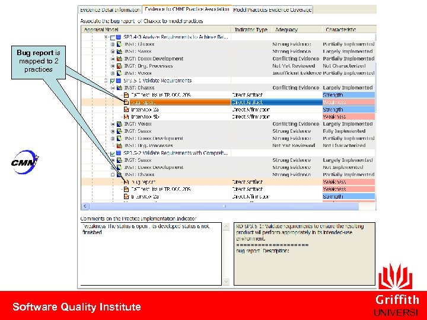Click Weakness cell of Interview 5b
Screen dimensions: 427x320
(349, 117)
